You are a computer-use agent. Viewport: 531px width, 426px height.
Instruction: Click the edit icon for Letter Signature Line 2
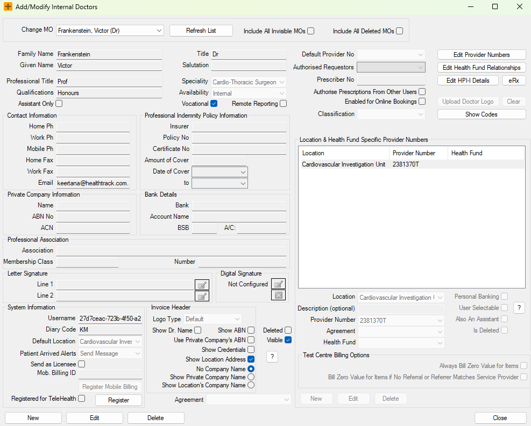[x=202, y=296]
